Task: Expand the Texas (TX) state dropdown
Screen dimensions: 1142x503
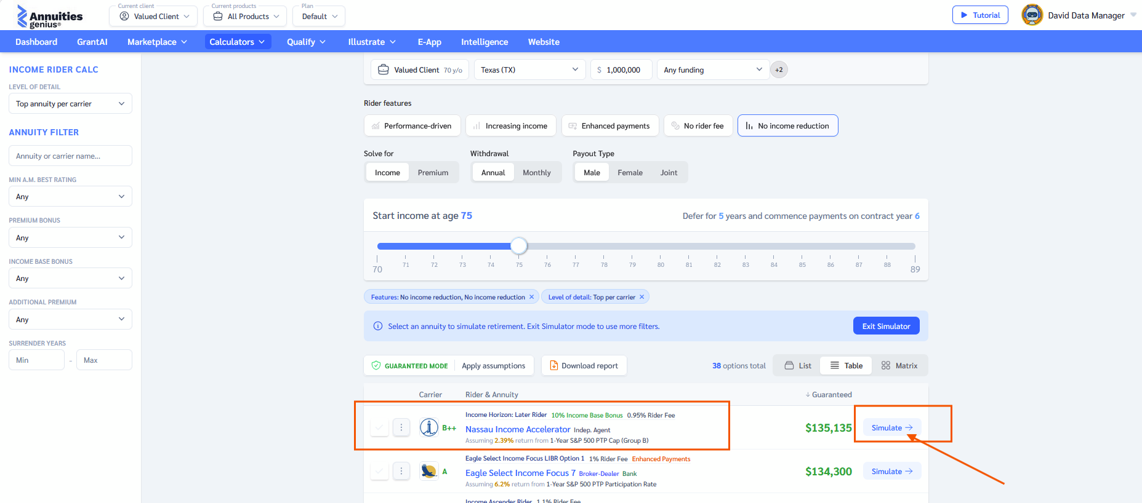Action: (529, 70)
